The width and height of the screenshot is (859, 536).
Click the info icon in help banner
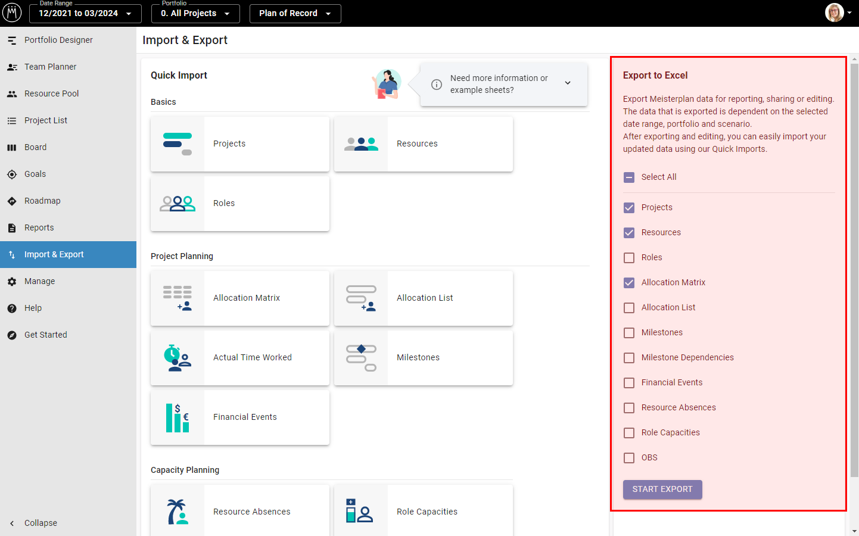pos(437,85)
